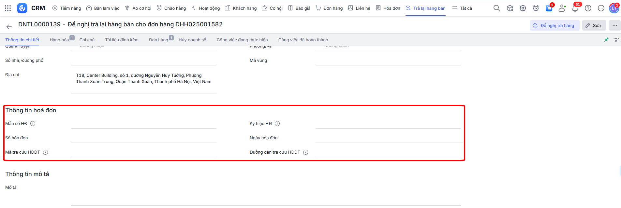
Task: Click the add user icon
Action: [x=562, y=8]
